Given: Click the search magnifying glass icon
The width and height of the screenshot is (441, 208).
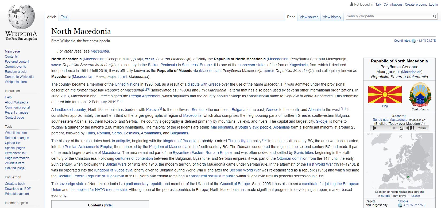Looking at the screenshot, I should [434, 16].
